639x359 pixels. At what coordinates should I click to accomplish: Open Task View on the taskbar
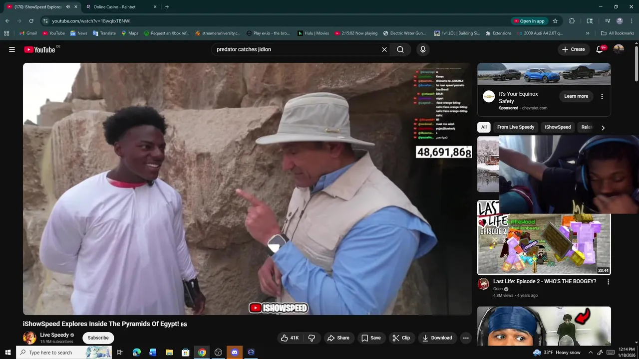click(x=120, y=353)
